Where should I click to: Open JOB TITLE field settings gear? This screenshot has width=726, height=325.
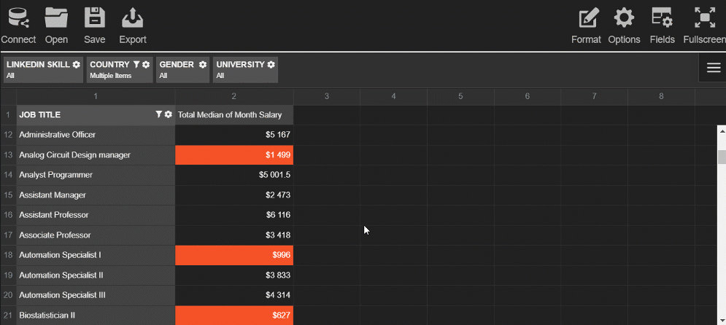(168, 114)
